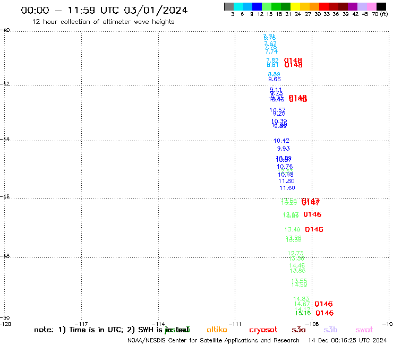The width and height of the screenshot is (393, 345).
Task: Click the 10.98 wave height value
Action: tap(286, 175)
